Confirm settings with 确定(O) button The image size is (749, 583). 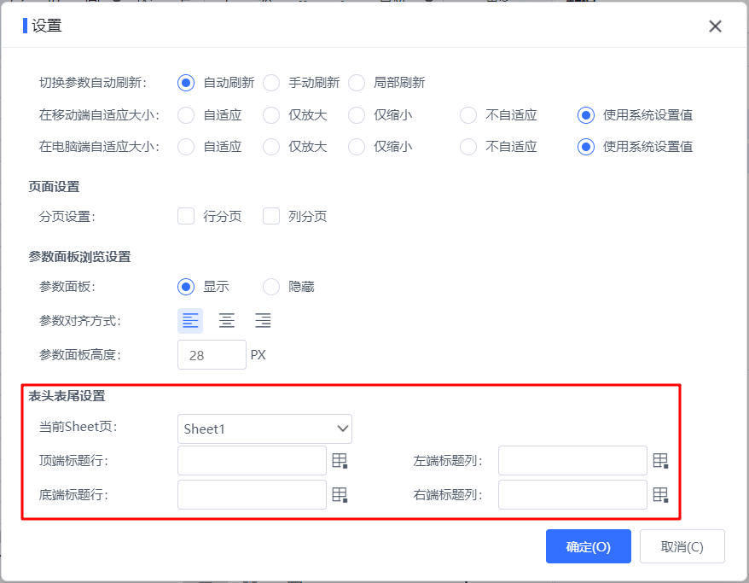coord(588,546)
